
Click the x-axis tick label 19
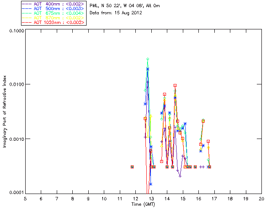(x=246, y=199)
